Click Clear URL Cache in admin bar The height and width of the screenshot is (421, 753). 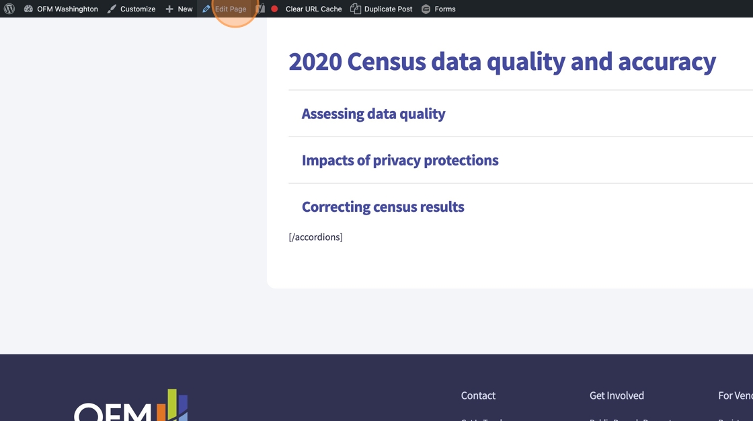(x=313, y=9)
